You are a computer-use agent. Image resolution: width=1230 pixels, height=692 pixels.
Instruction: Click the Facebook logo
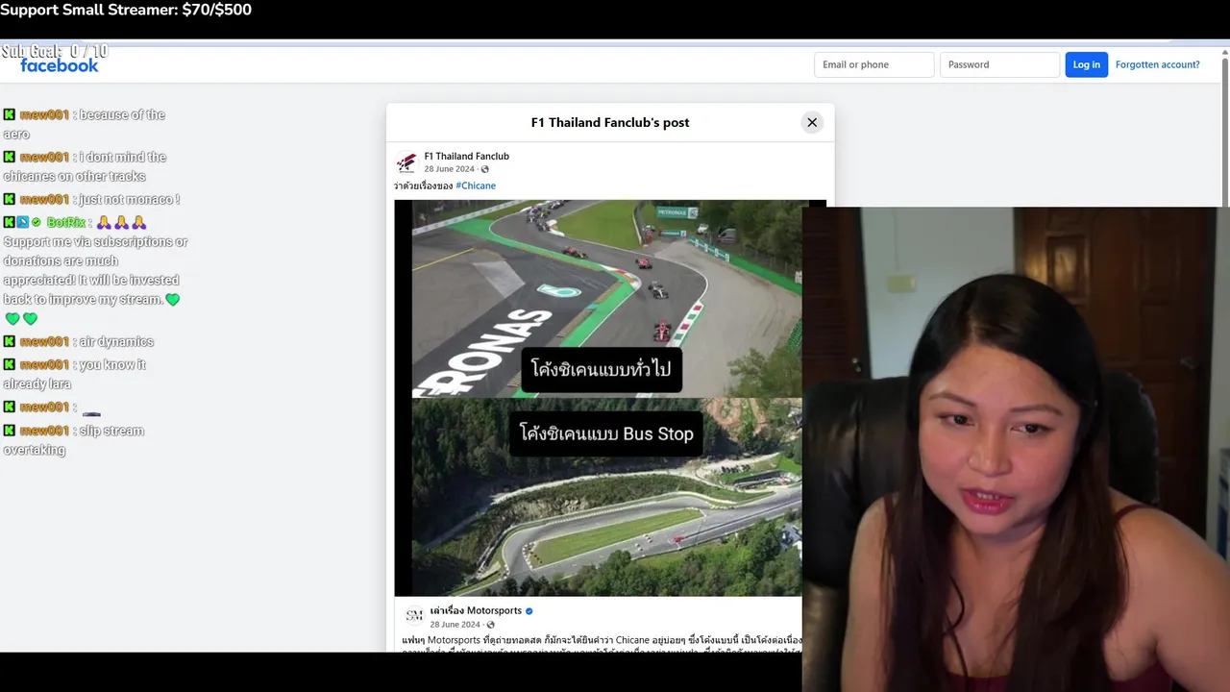[60, 65]
